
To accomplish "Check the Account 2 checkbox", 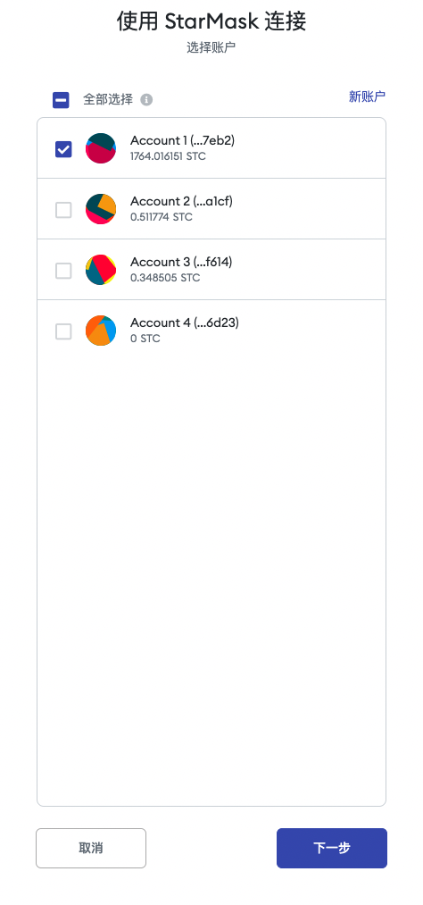I will [63, 210].
